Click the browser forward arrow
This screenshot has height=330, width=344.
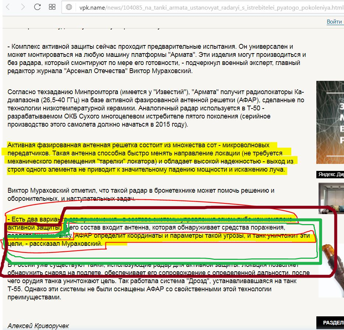[22, 7]
